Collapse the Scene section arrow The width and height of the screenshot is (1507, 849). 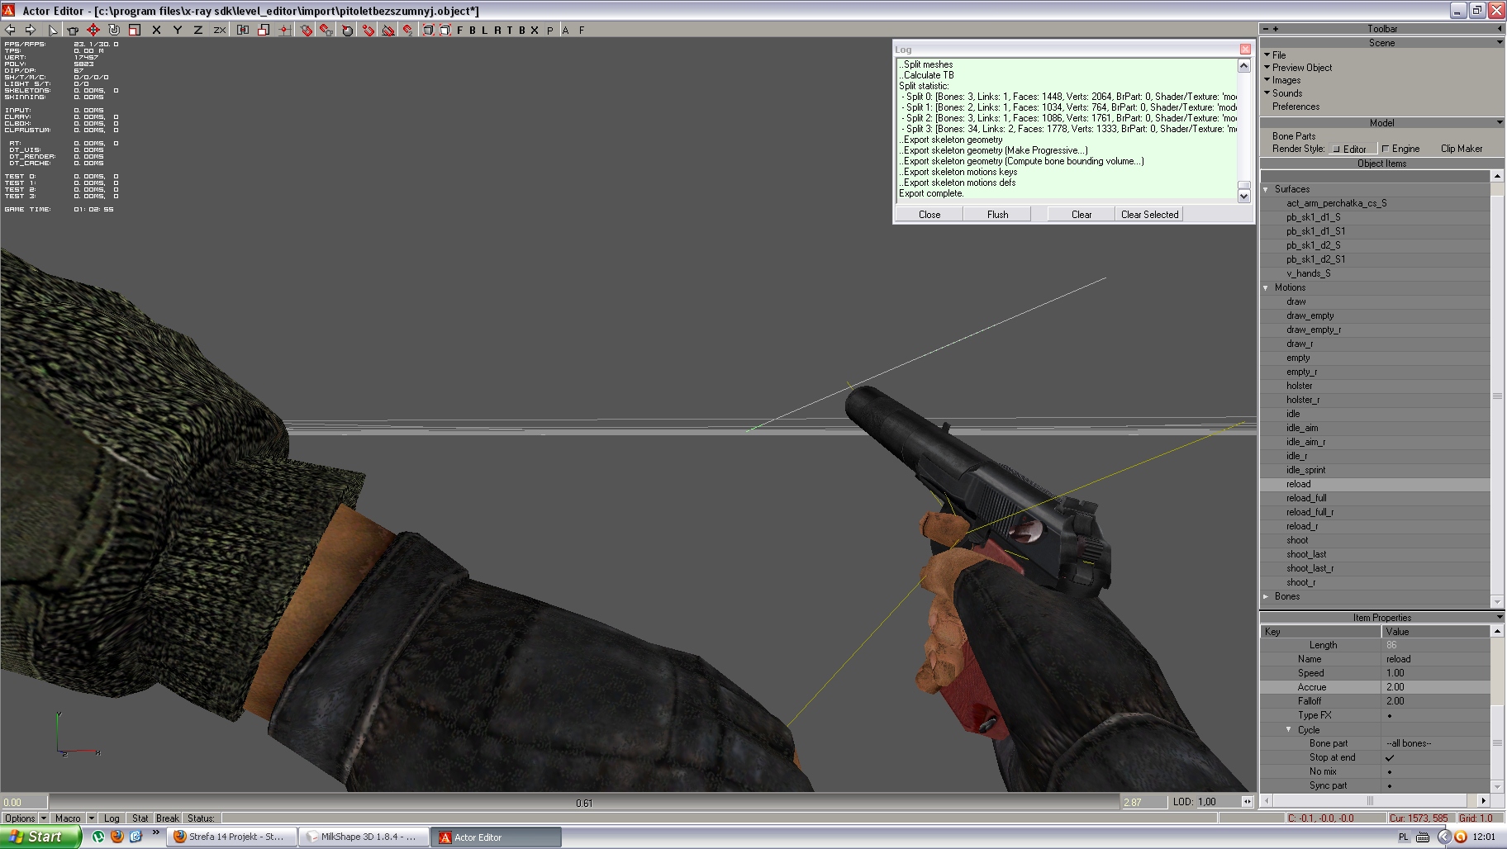point(1500,42)
